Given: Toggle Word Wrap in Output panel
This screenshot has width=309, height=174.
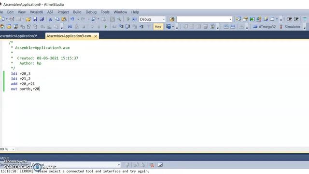Looking at the screenshot, I should [160, 165].
